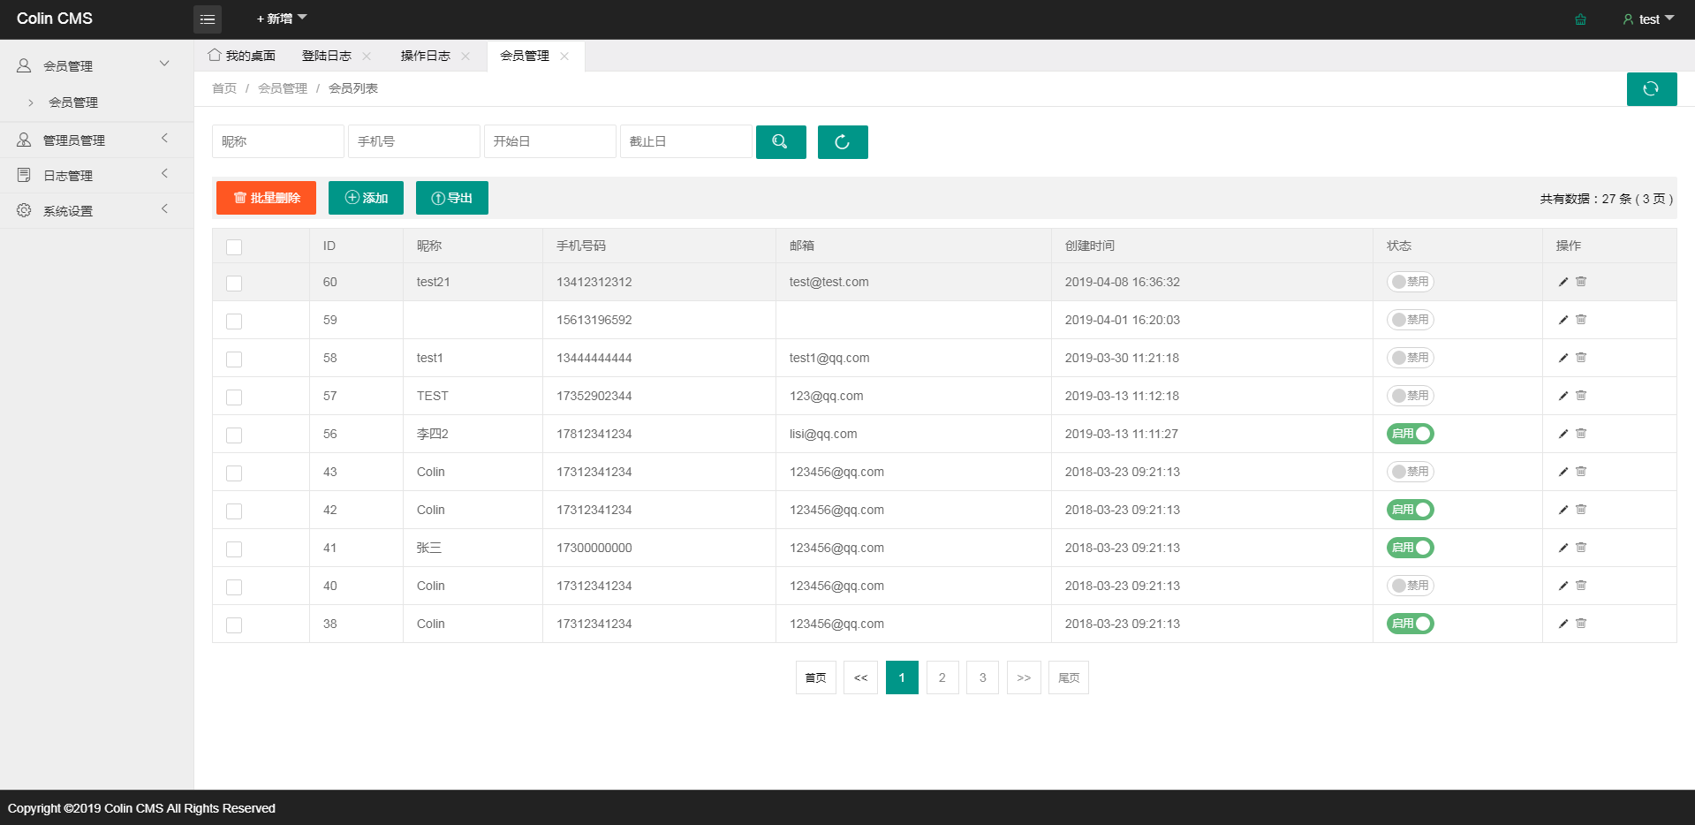Edit member 李四2 with the pencil icon
Screen dimensions: 1695x825
pyautogui.click(x=1563, y=434)
